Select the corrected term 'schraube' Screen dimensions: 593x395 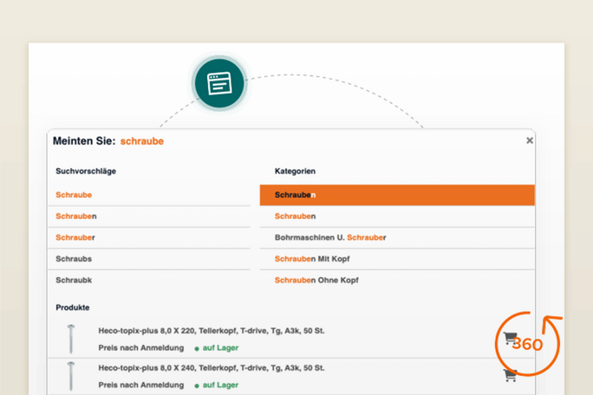[142, 141]
